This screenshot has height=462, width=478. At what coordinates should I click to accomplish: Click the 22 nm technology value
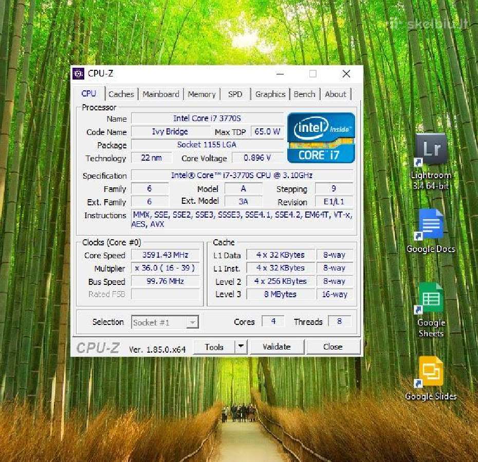pyautogui.click(x=152, y=158)
